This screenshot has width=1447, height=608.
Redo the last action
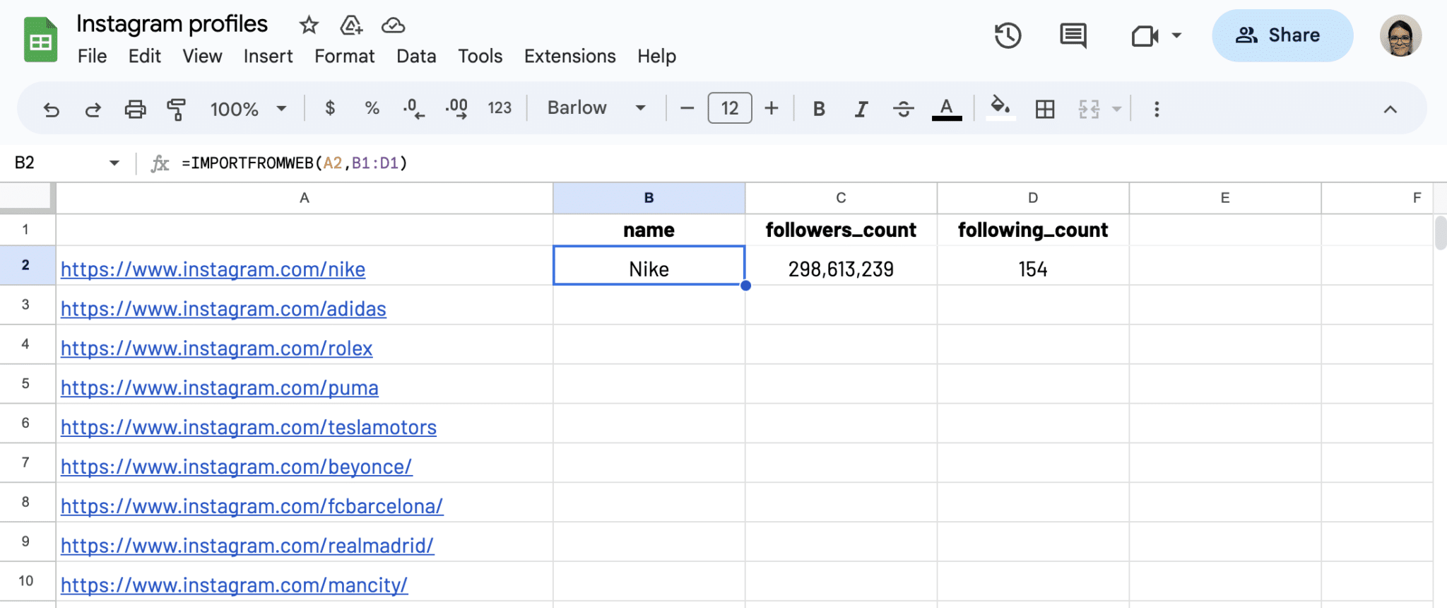93,109
